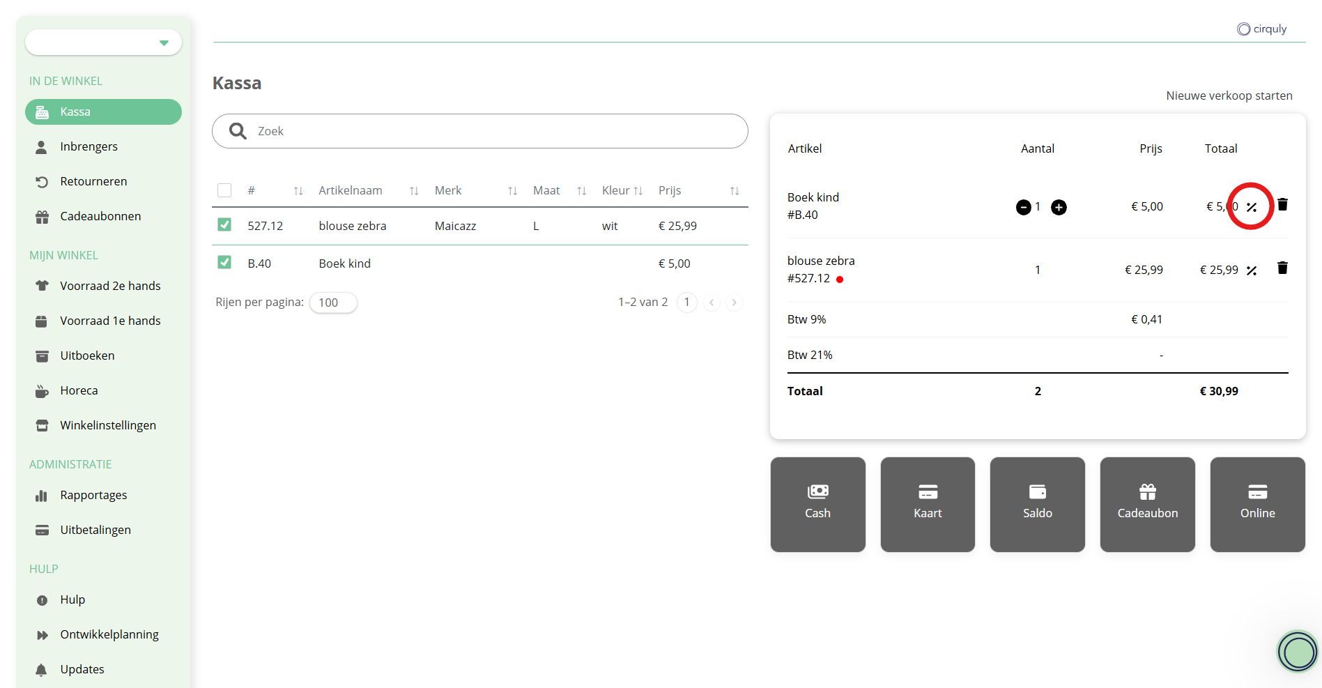This screenshot has width=1322, height=688.
Task: Click the #527.12 label in the cart
Action: pos(808,278)
